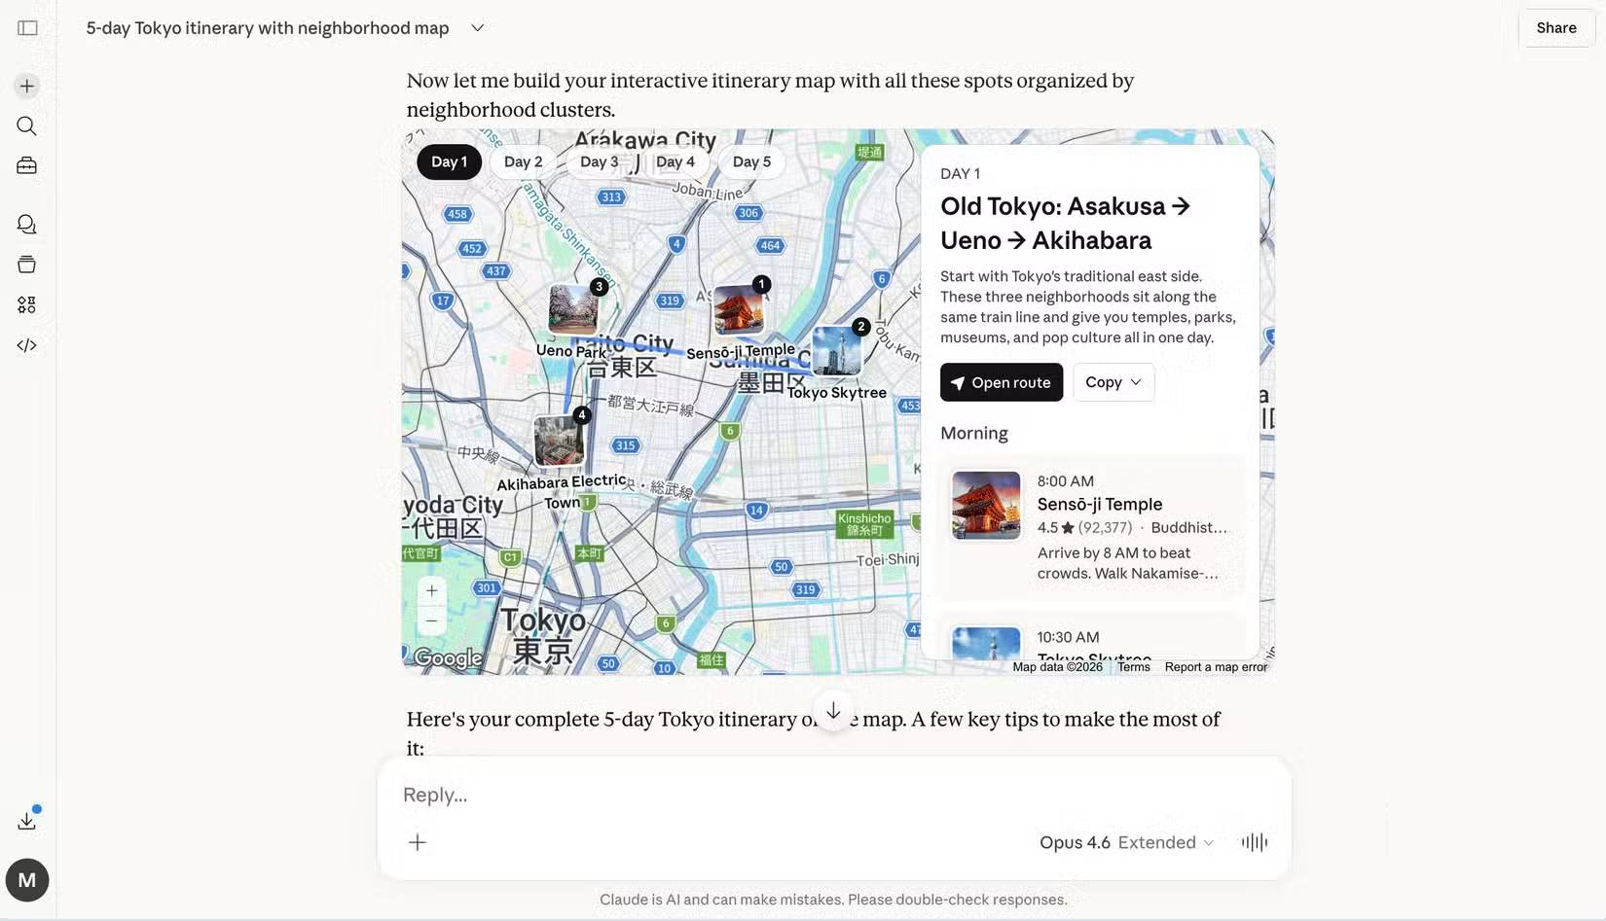Select map marker 1 Sensō-ji Temple
This screenshot has width=1606, height=921.
[740, 309]
